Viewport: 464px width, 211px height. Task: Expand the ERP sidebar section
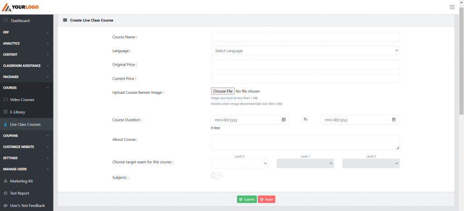point(27,32)
